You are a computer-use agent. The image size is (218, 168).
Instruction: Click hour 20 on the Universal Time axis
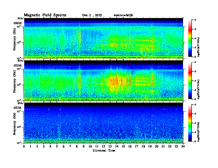tap(157, 146)
